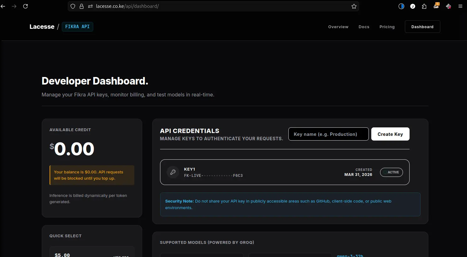This screenshot has width=467, height=257.
Task: Click the ACTIVE status badge for KEY1
Action: 391,172
